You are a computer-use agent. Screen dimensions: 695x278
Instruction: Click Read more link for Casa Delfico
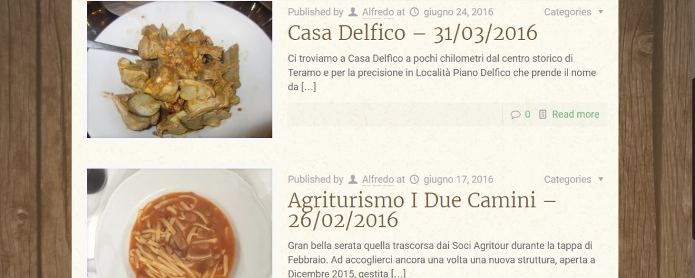(x=576, y=115)
